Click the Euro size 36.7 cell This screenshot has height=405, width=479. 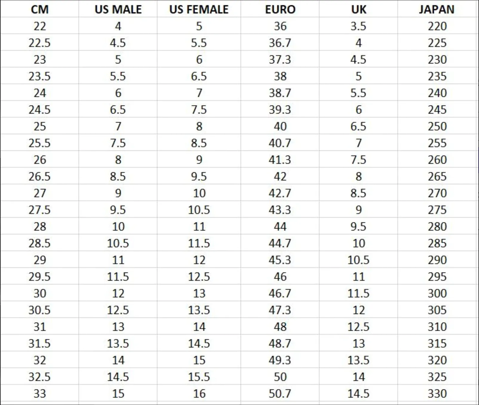(x=280, y=43)
